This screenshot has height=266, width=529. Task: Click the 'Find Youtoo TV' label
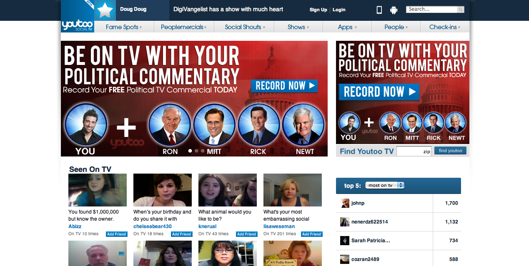[x=367, y=152]
